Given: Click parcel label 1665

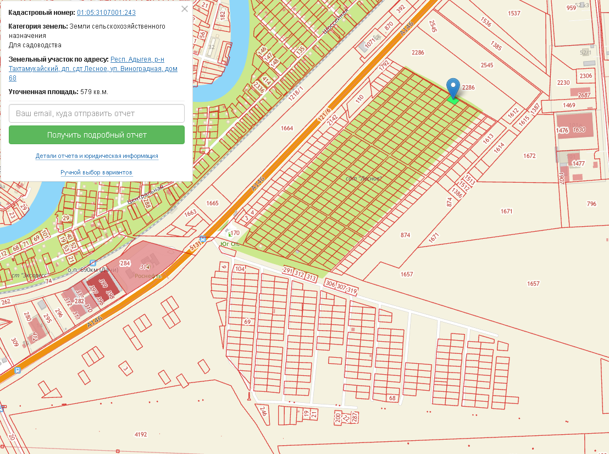Looking at the screenshot, I should (x=212, y=203).
